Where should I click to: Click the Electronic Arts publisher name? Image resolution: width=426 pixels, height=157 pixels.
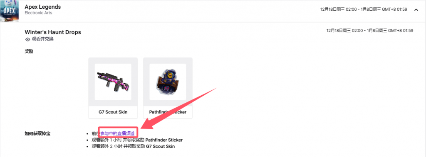[x=38, y=13]
